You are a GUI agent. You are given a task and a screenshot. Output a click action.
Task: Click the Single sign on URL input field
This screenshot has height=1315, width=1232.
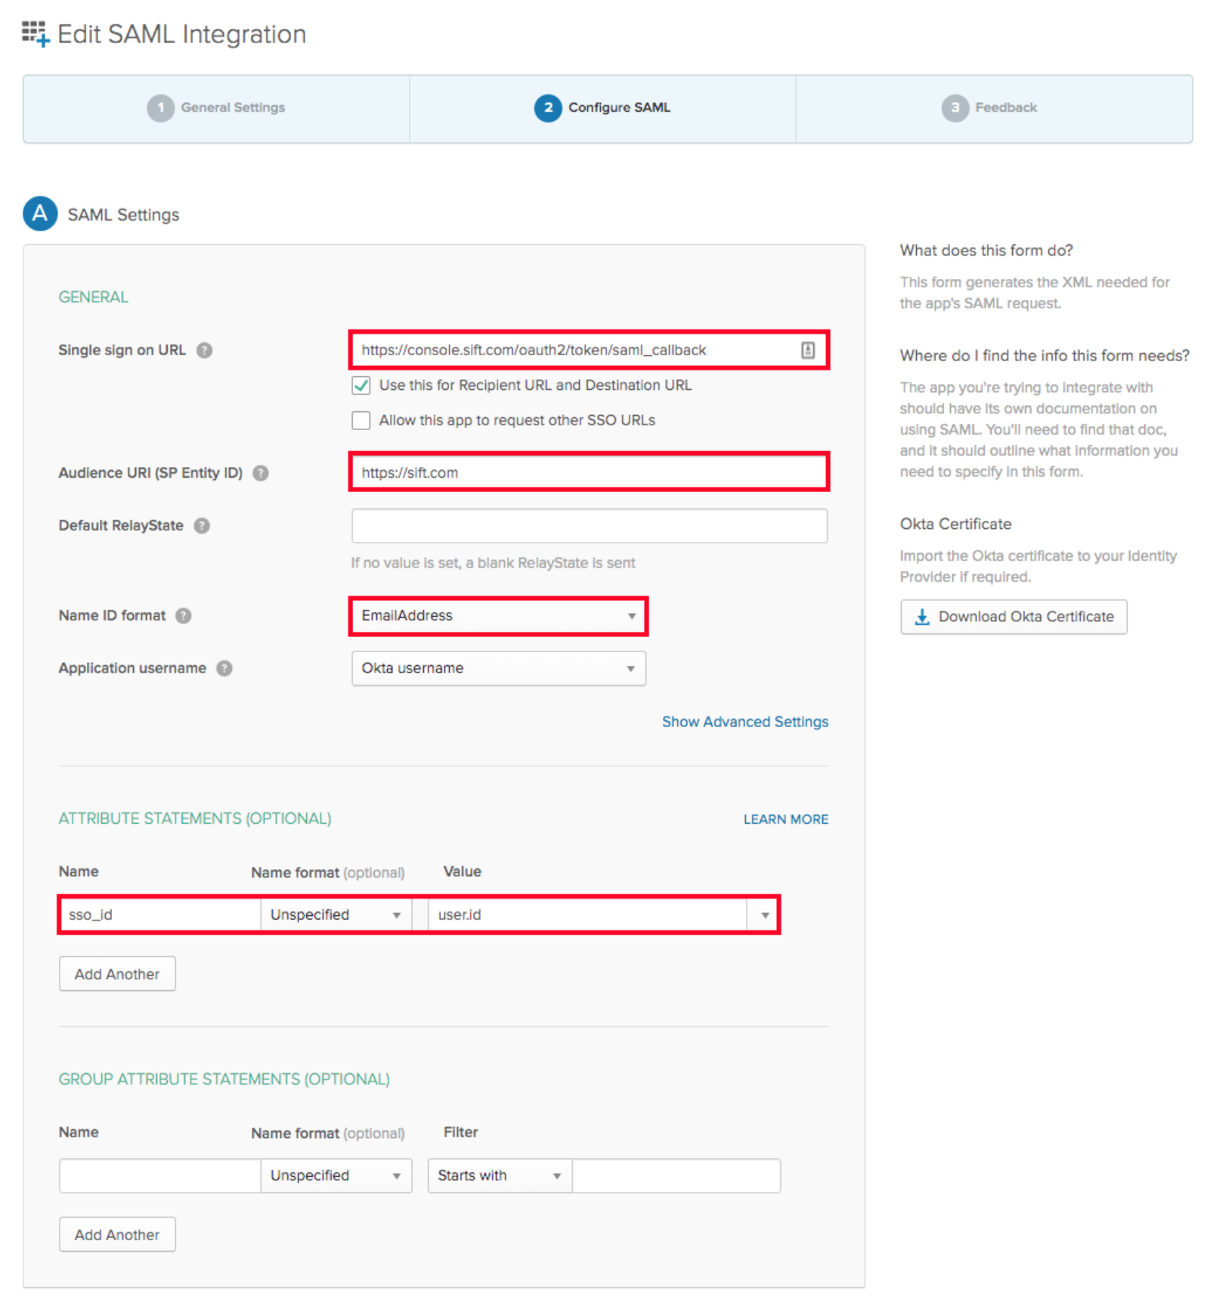[590, 351]
